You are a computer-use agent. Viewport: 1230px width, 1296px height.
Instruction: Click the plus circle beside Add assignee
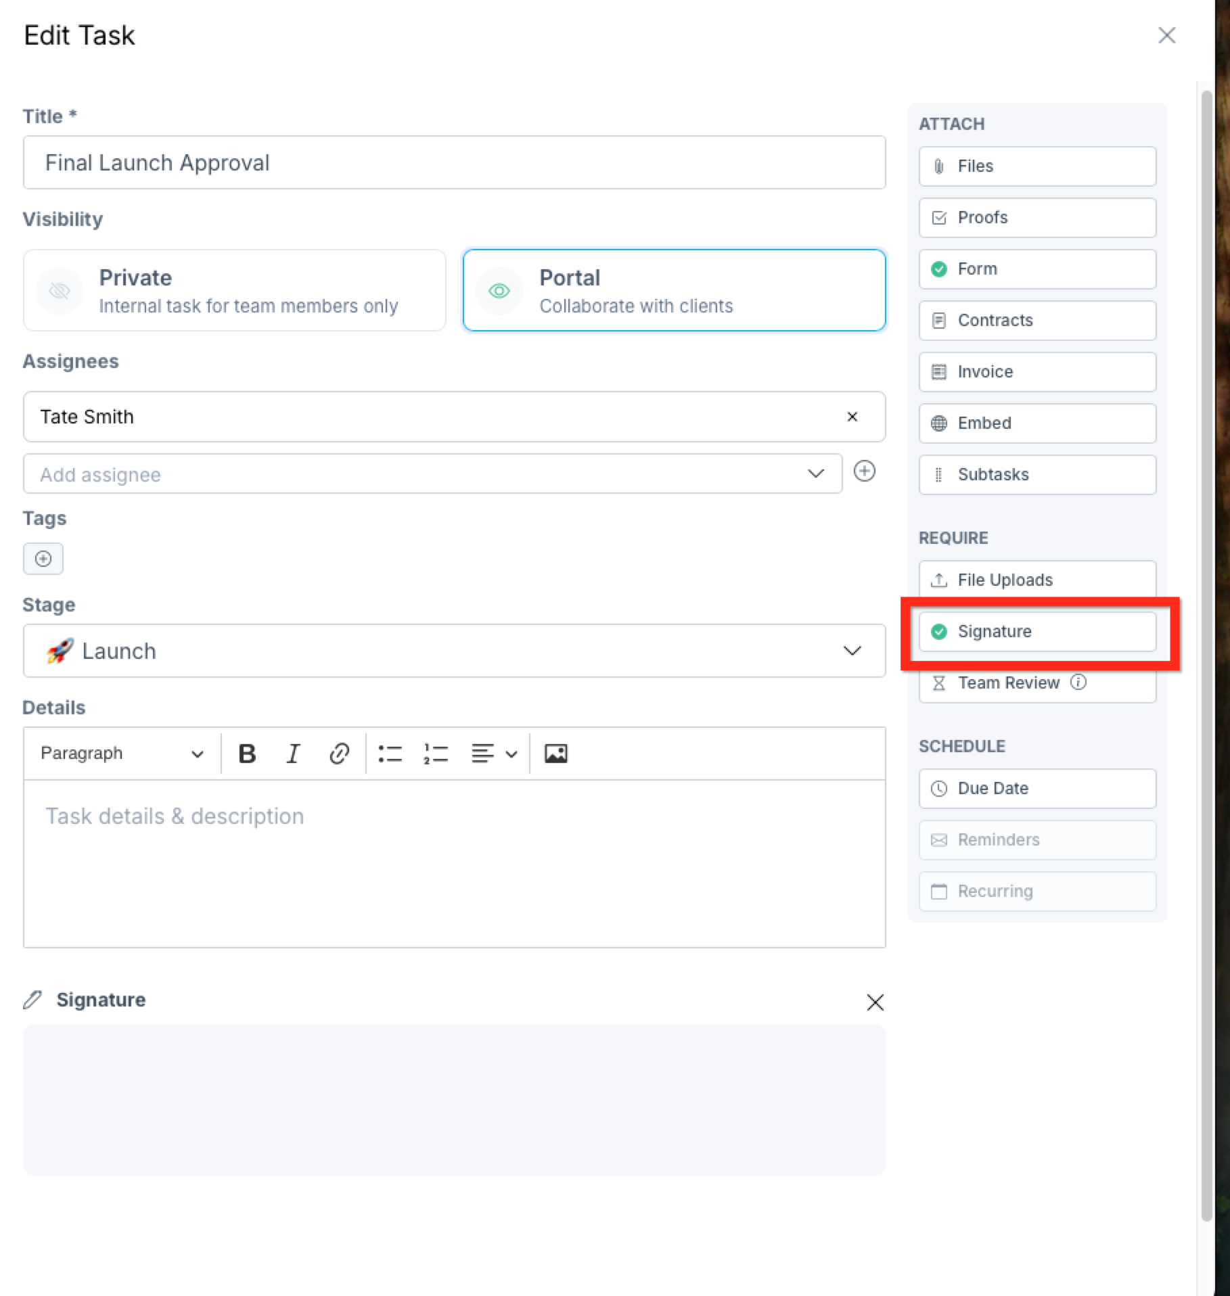pyautogui.click(x=865, y=471)
